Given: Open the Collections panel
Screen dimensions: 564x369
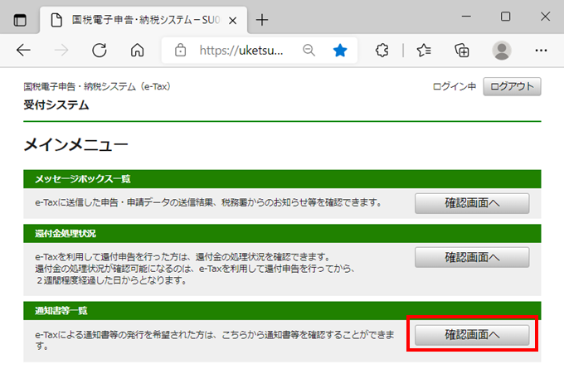Looking at the screenshot, I should (463, 51).
